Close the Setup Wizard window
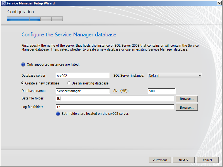 219,3
